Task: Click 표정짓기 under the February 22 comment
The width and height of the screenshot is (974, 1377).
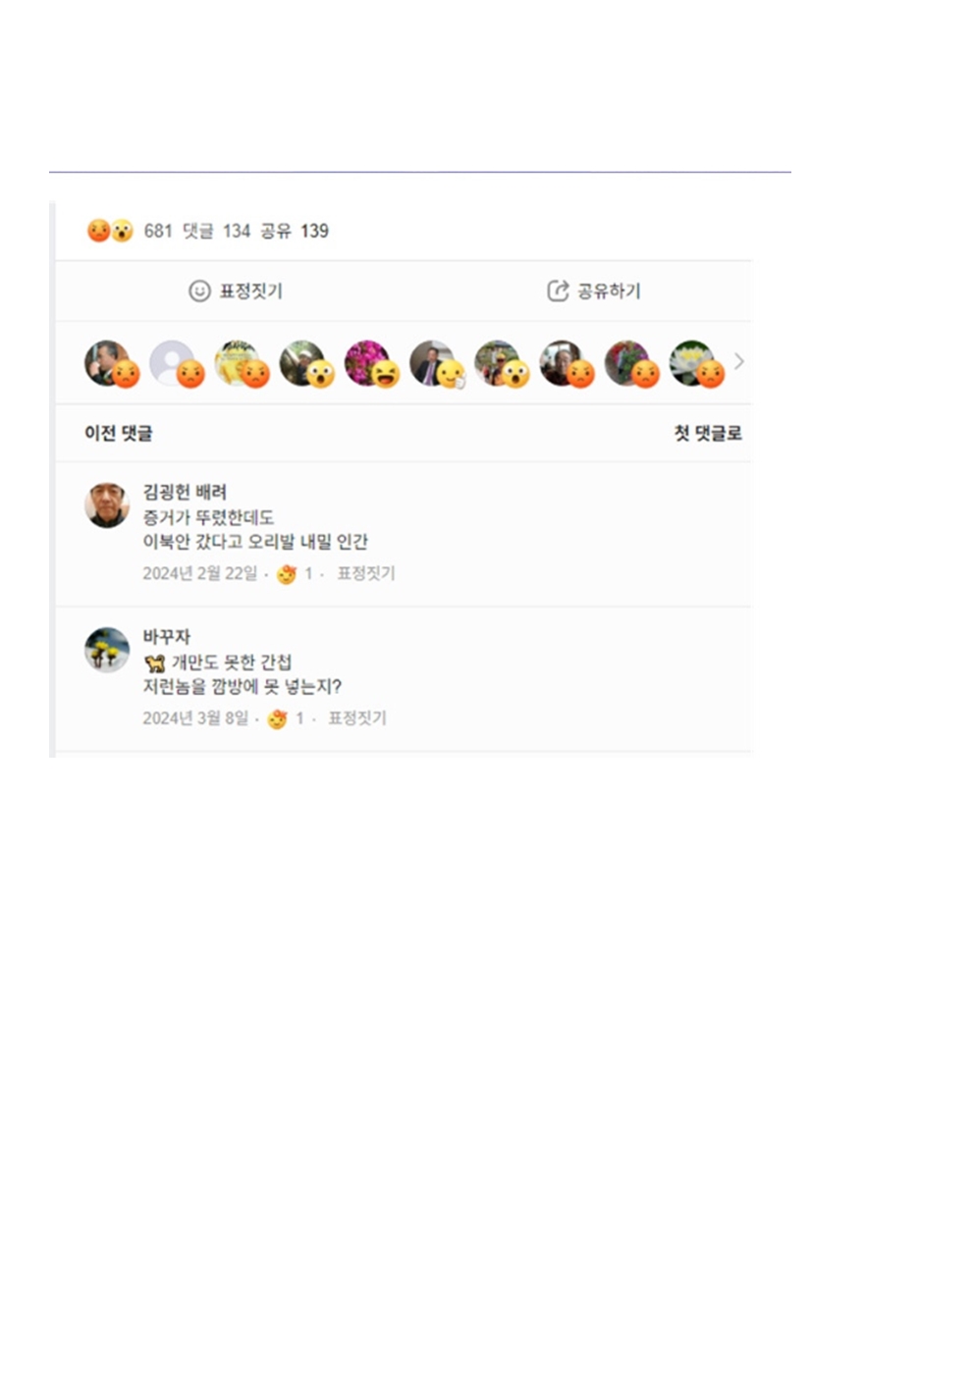Action: (366, 573)
